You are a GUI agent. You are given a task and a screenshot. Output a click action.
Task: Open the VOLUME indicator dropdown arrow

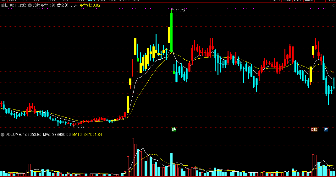[x=2, y=135]
